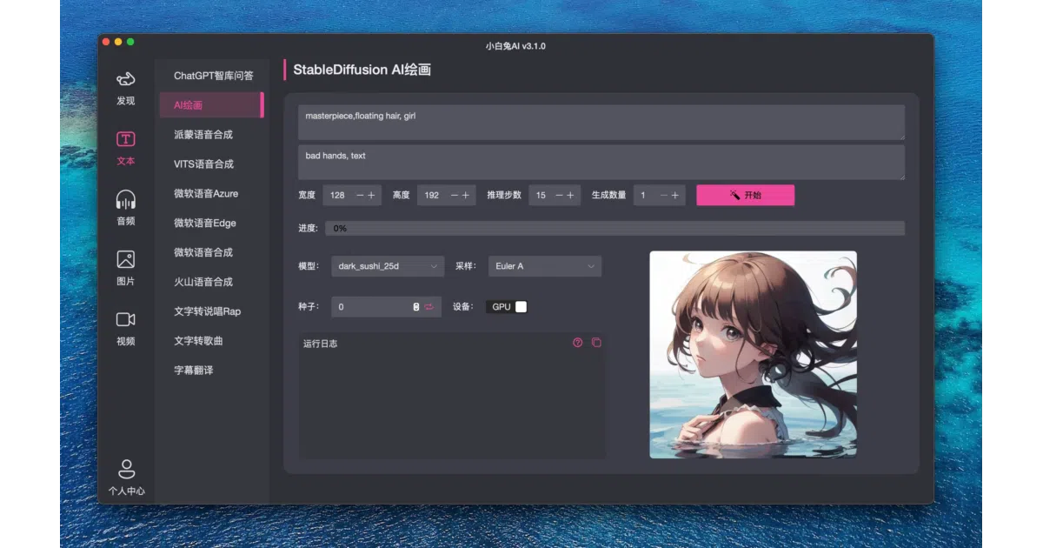Screen dimensions: 1043x548
Task: Select AI绘画 in the side menu
Action: tap(211, 105)
